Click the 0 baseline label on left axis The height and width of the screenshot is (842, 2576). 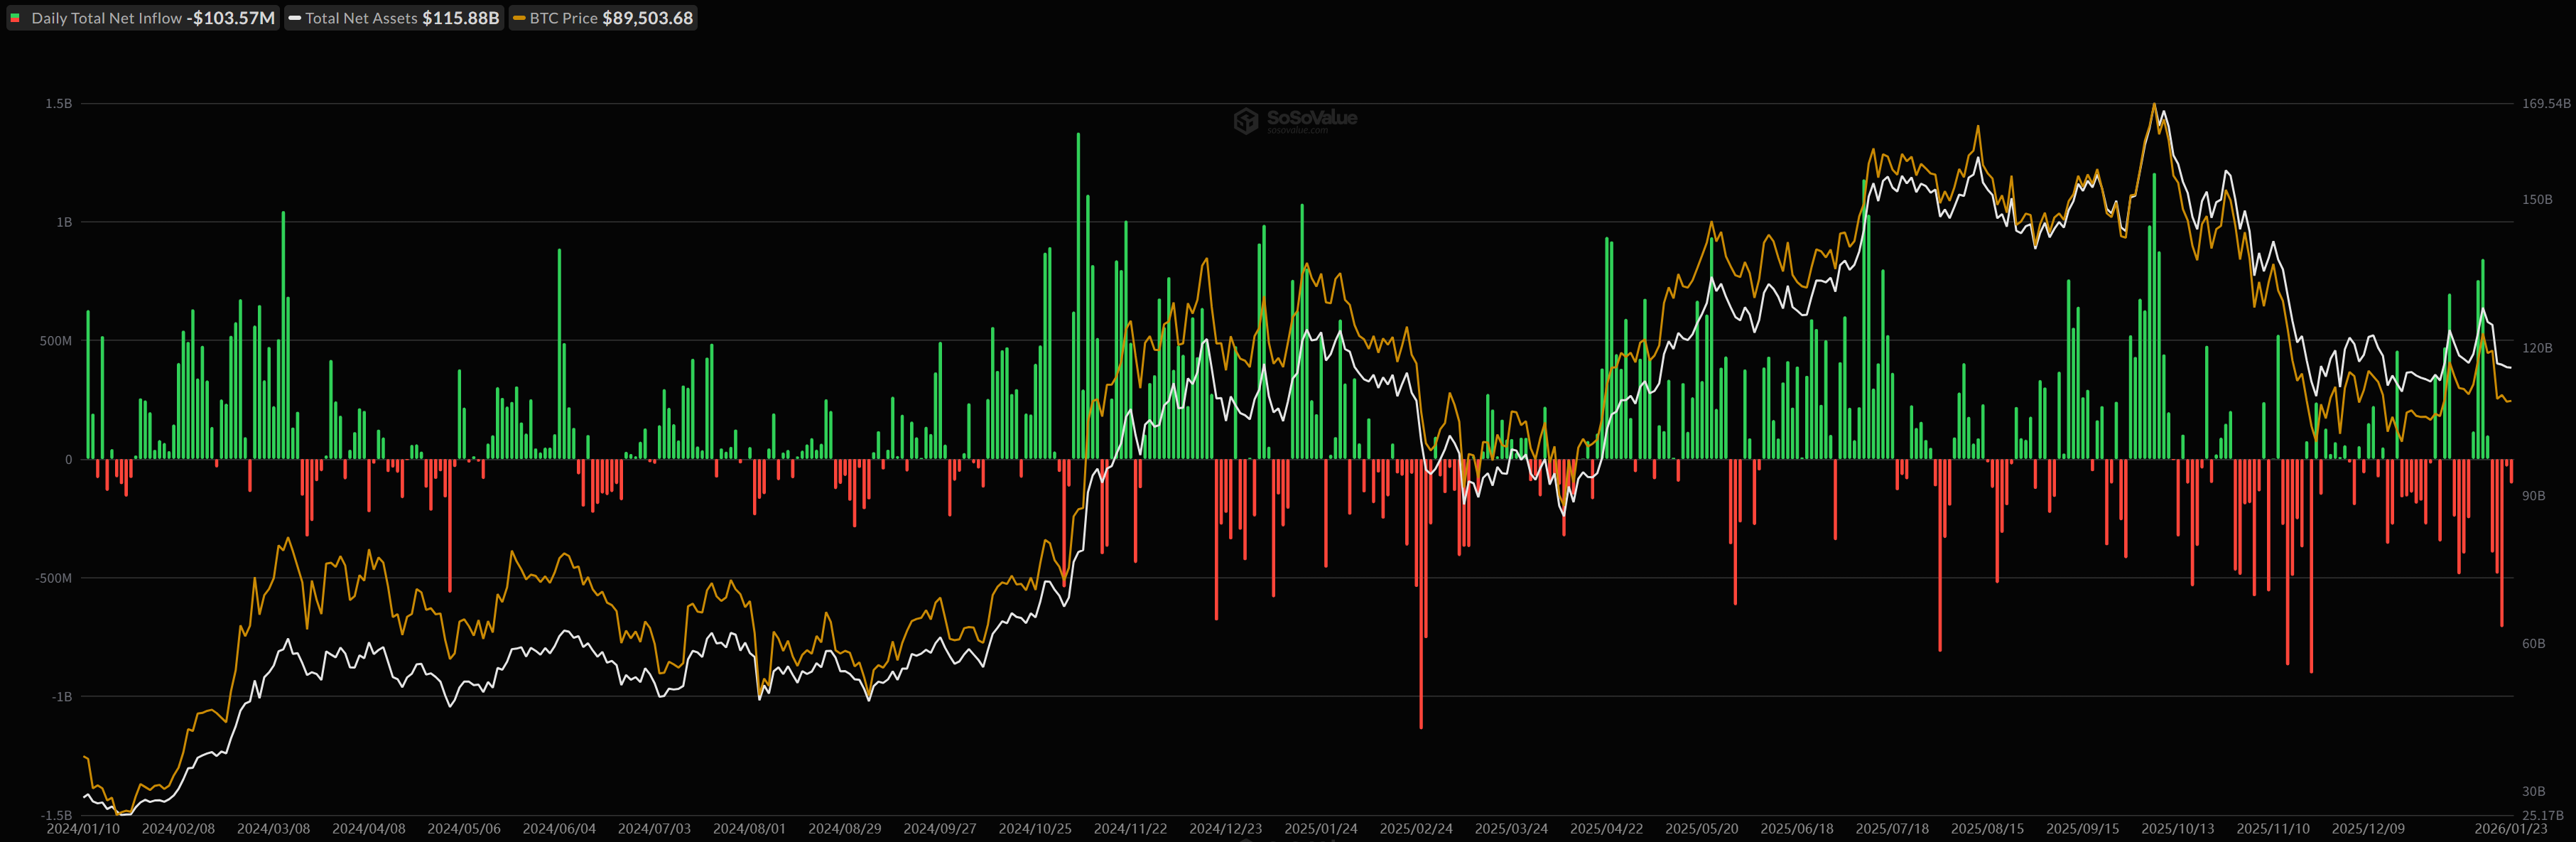click(x=69, y=460)
